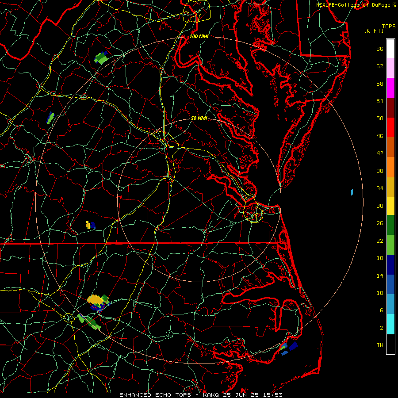Click the white color swatch above 66
Image resolution: width=398 pixels, height=398 pixels.
click(390, 49)
